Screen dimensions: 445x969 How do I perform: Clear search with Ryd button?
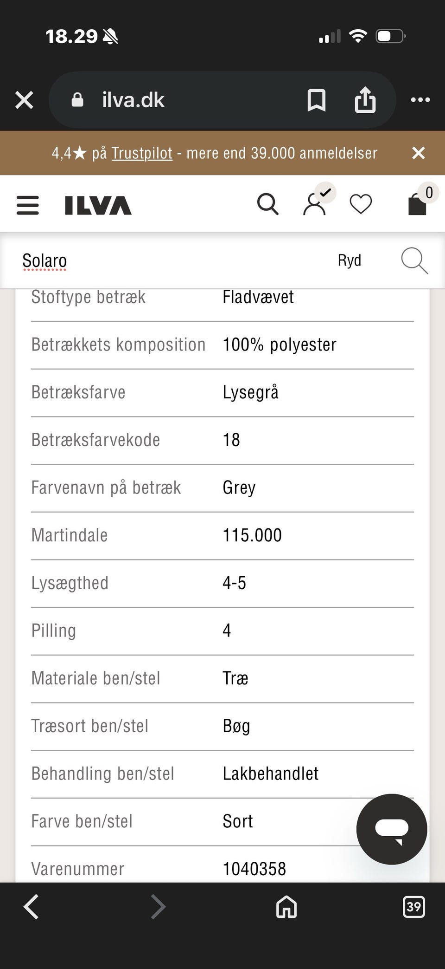click(349, 260)
